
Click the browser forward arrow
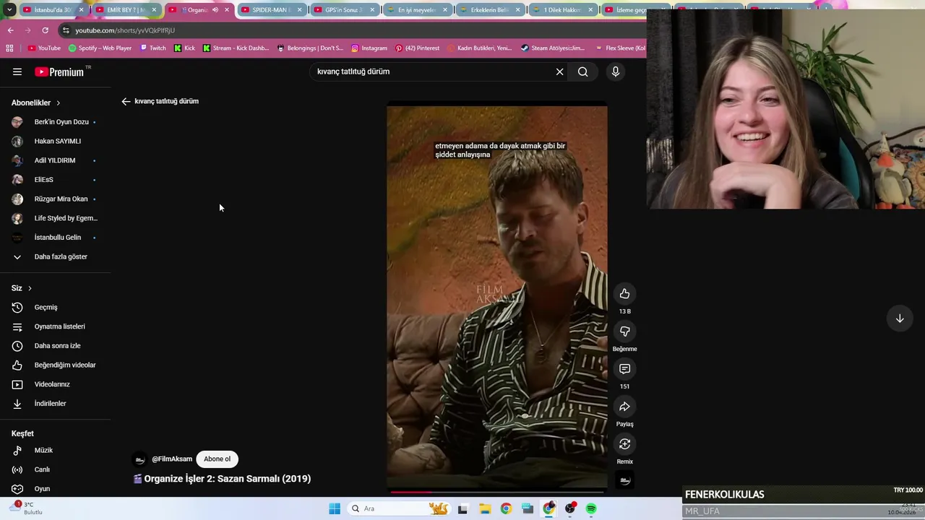27,30
